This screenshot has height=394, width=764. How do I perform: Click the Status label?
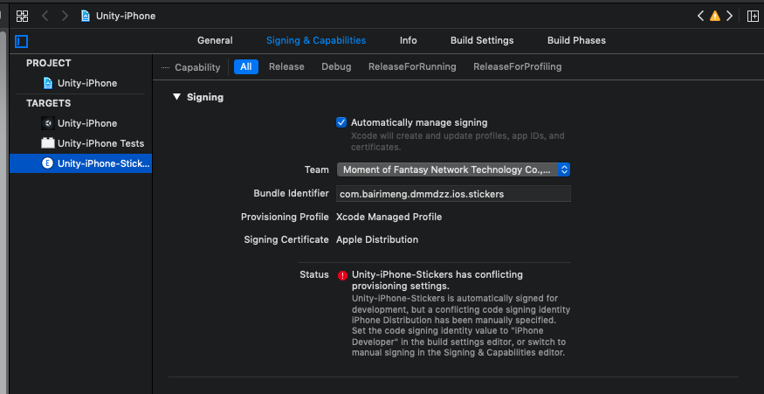(314, 274)
